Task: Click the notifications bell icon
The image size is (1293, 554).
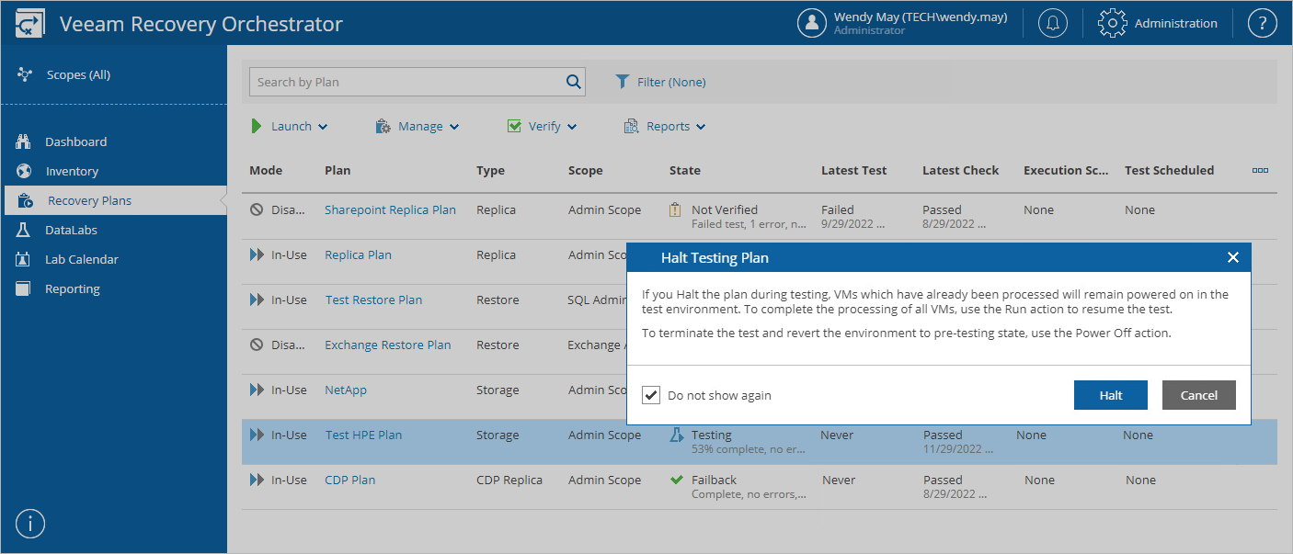Action: pyautogui.click(x=1053, y=23)
